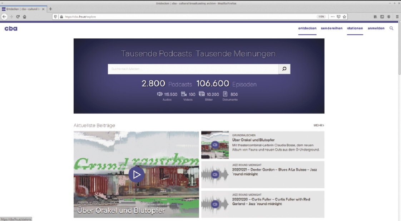Click audio icon on Curtis Fuller episode

click(x=215, y=204)
